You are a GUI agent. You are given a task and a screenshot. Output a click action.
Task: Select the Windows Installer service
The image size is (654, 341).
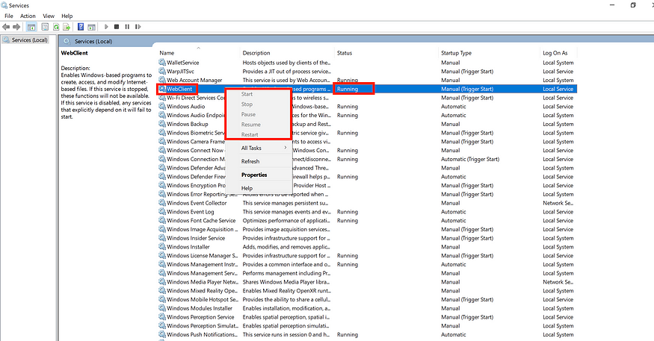(x=188, y=246)
